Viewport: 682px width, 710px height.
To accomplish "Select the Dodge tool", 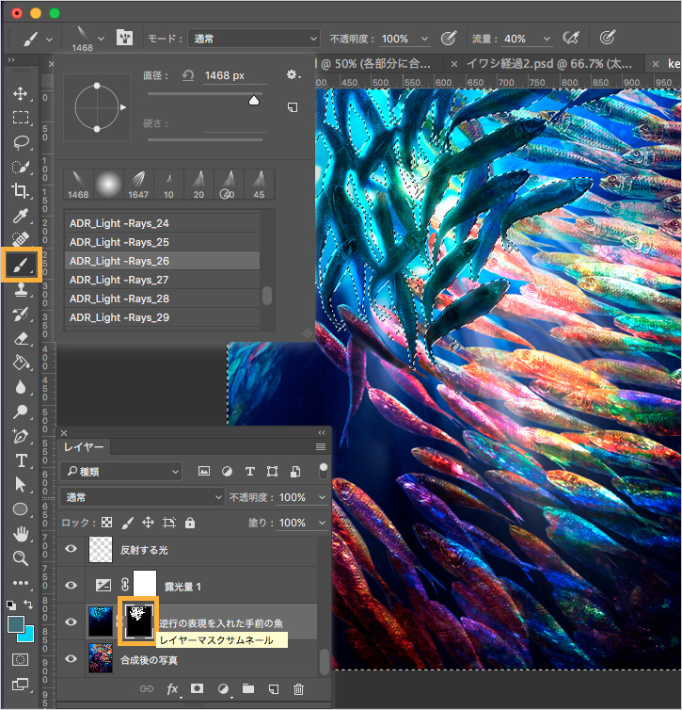I will [x=20, y=411].
